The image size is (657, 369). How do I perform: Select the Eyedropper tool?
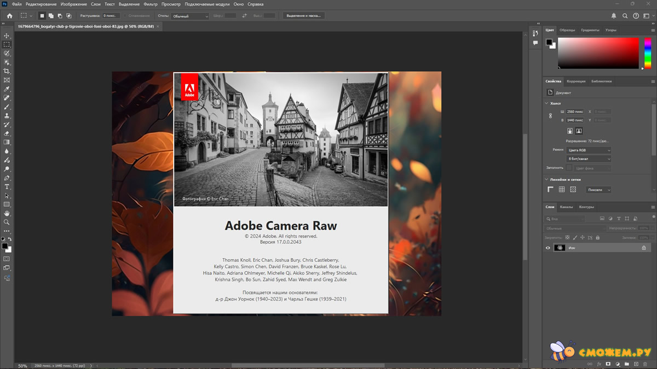7,89
